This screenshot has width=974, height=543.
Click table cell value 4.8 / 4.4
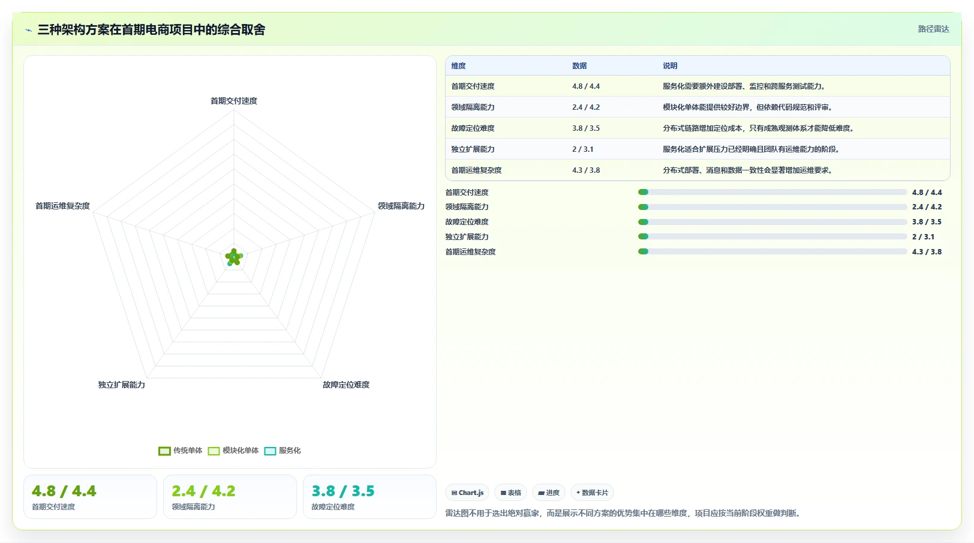click(x=586, y=86)
